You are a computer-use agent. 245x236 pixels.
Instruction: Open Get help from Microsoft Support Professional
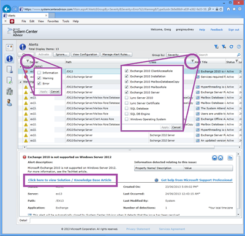[197, 180]
